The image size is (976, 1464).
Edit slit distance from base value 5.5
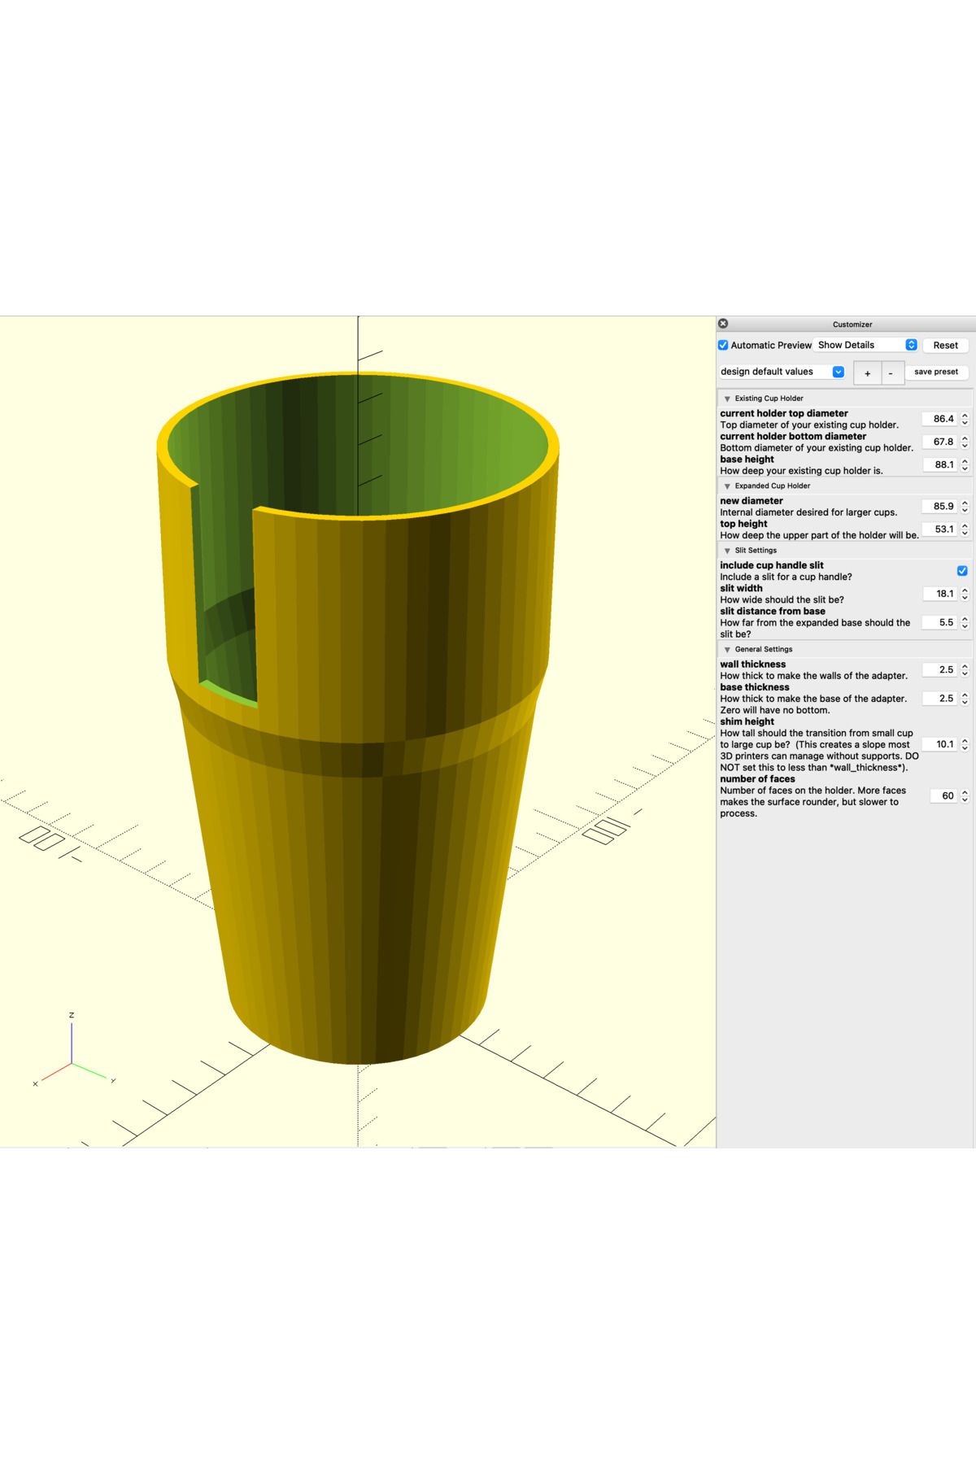click(x=940, y=622)
